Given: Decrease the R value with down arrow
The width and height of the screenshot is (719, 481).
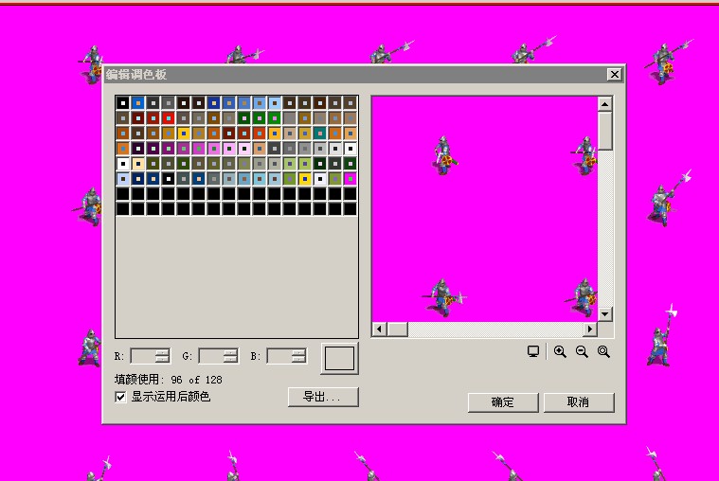Looking at the screenshot, I should point(162,360).
